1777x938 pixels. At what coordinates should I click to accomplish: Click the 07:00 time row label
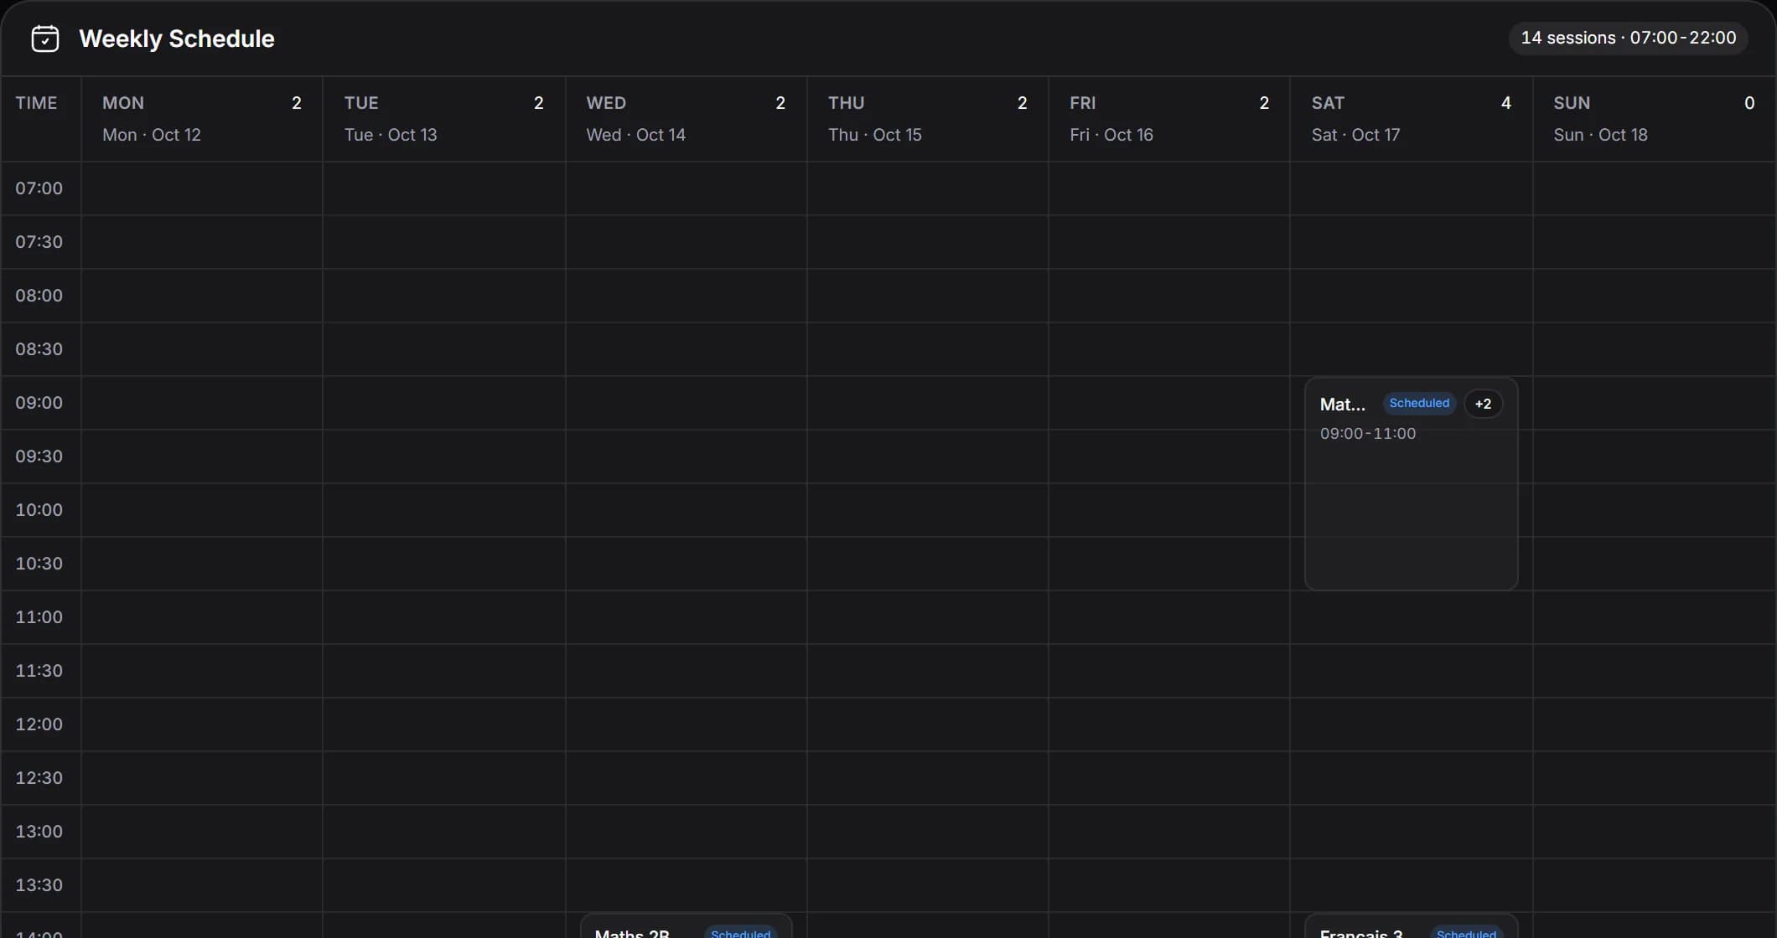[x=39, y=188]
